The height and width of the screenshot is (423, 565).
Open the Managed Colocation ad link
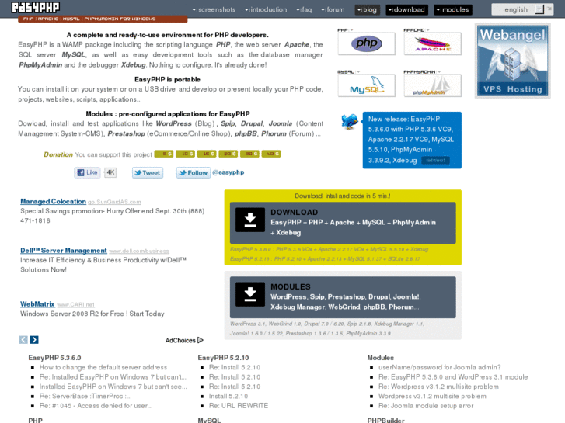point(53,202)
